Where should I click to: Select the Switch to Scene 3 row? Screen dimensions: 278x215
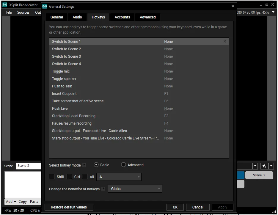click(139, 57)
